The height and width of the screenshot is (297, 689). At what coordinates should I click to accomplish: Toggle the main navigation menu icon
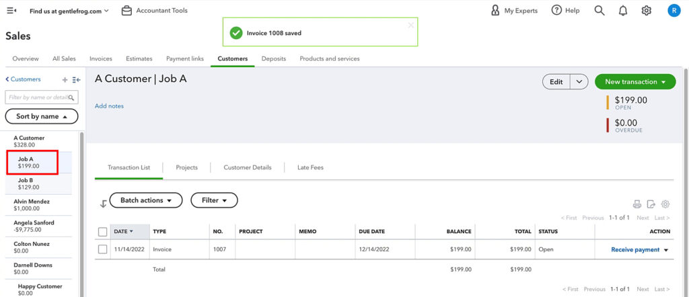(x=11, y=11)
